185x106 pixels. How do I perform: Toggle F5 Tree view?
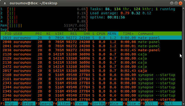(79, 104)
